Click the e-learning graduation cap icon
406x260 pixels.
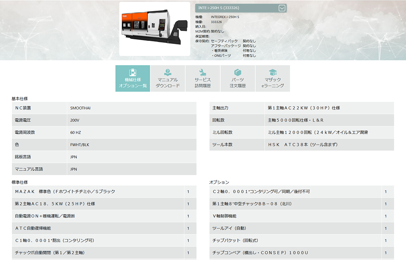point(273,72)
